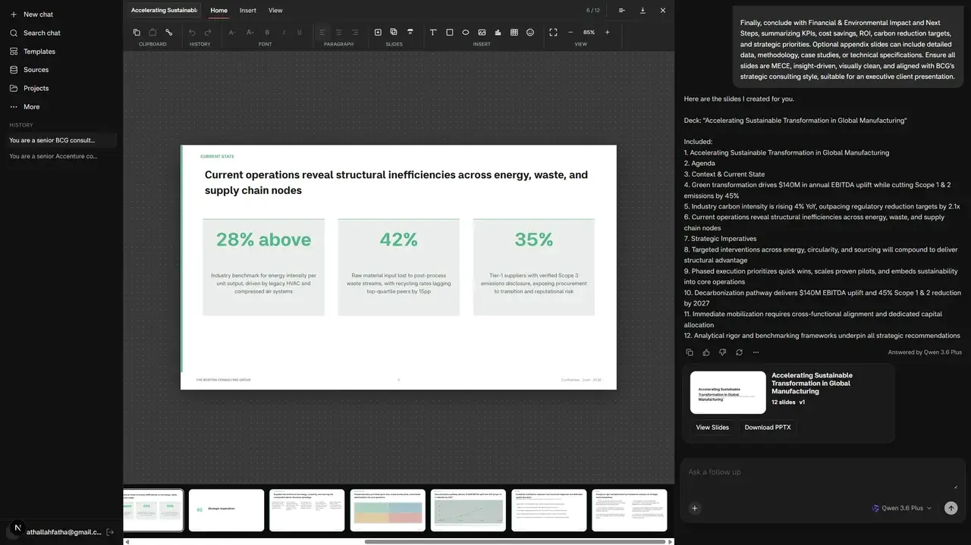Click the View Slides button
This screenshot has height=545, width=971.
click(x=712, y=428)
